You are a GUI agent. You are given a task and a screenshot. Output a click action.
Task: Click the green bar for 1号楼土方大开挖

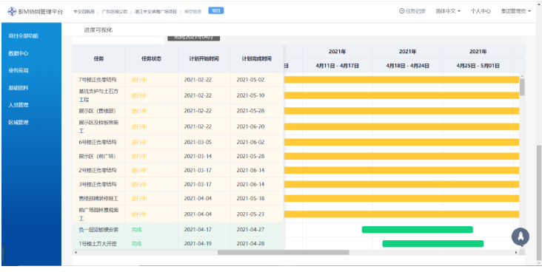click(x=432, y=244)
